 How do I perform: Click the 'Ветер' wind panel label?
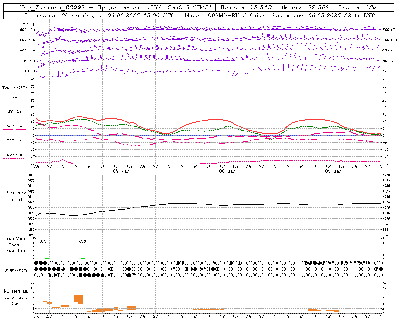pos(29,24)
